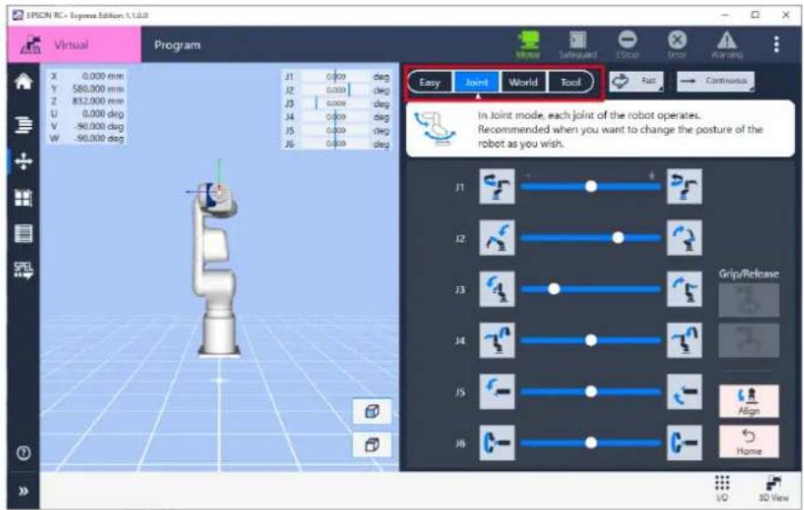This screenshot has width=804, height=510.
Task: Return robot with the Home button
Action: click(x=749, y=442)
